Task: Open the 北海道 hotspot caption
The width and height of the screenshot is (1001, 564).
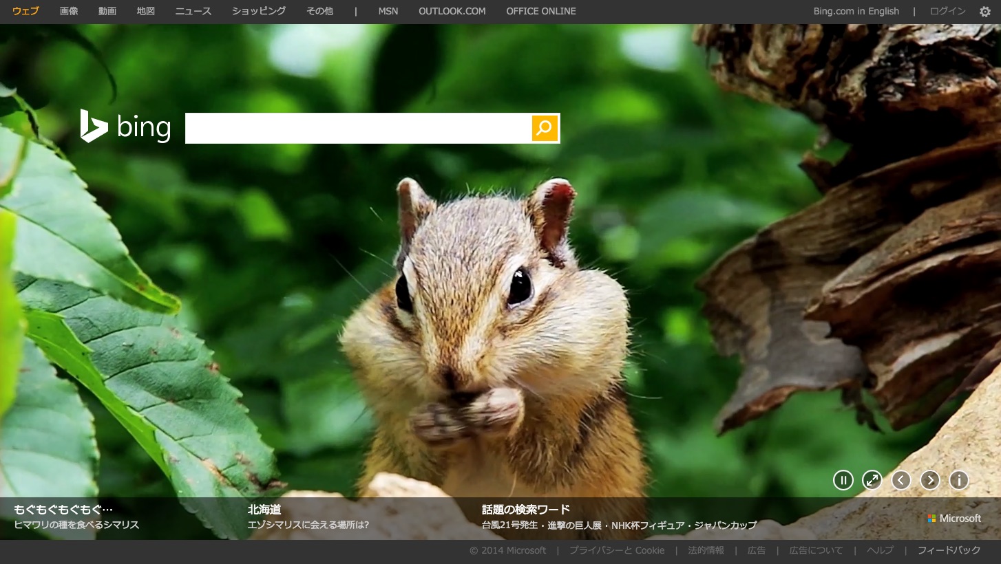Action: (264, 510)
